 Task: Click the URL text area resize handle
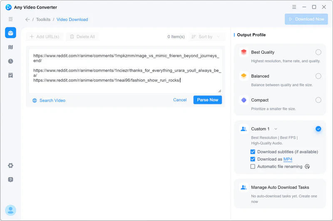click(220, 91)
